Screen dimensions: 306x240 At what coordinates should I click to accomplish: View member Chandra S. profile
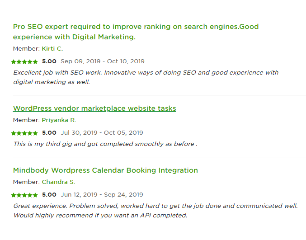[58, 182]
